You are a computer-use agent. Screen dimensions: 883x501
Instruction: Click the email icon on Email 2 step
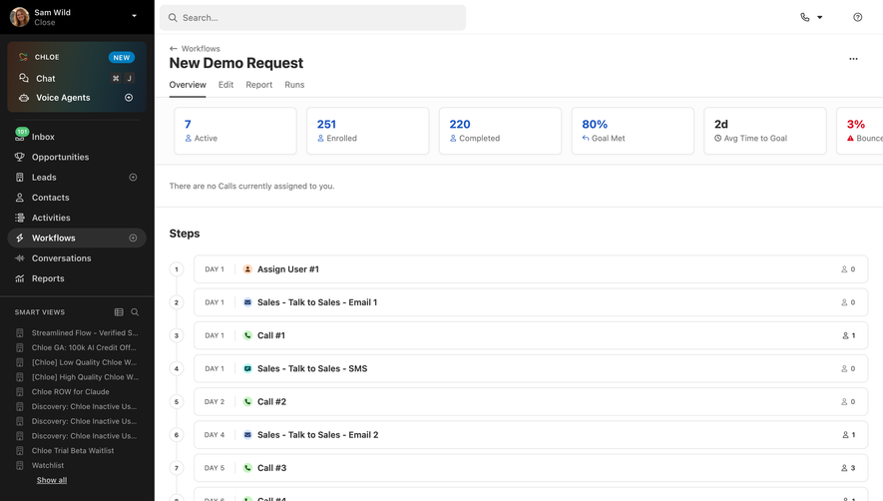(247, 435)
